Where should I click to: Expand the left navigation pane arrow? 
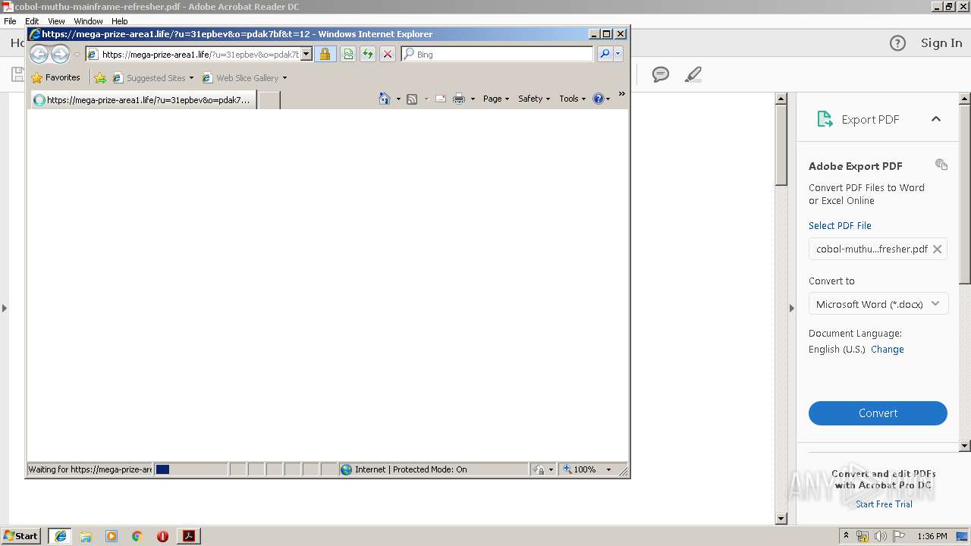[5, 308]
